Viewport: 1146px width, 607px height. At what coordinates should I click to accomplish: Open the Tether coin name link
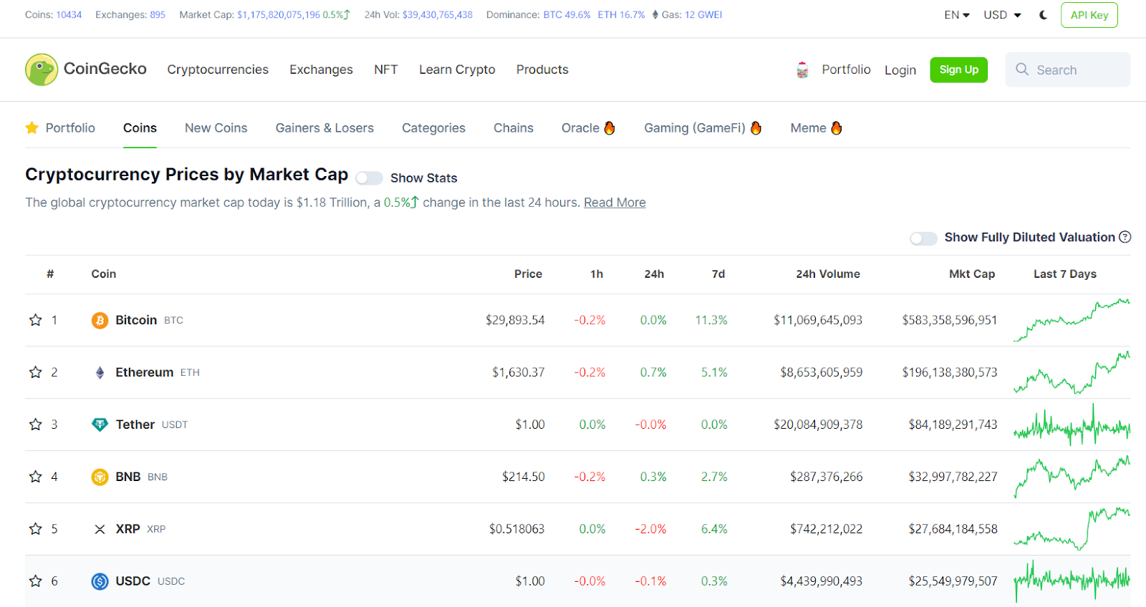pyautogui.click(x=135, y=424)
